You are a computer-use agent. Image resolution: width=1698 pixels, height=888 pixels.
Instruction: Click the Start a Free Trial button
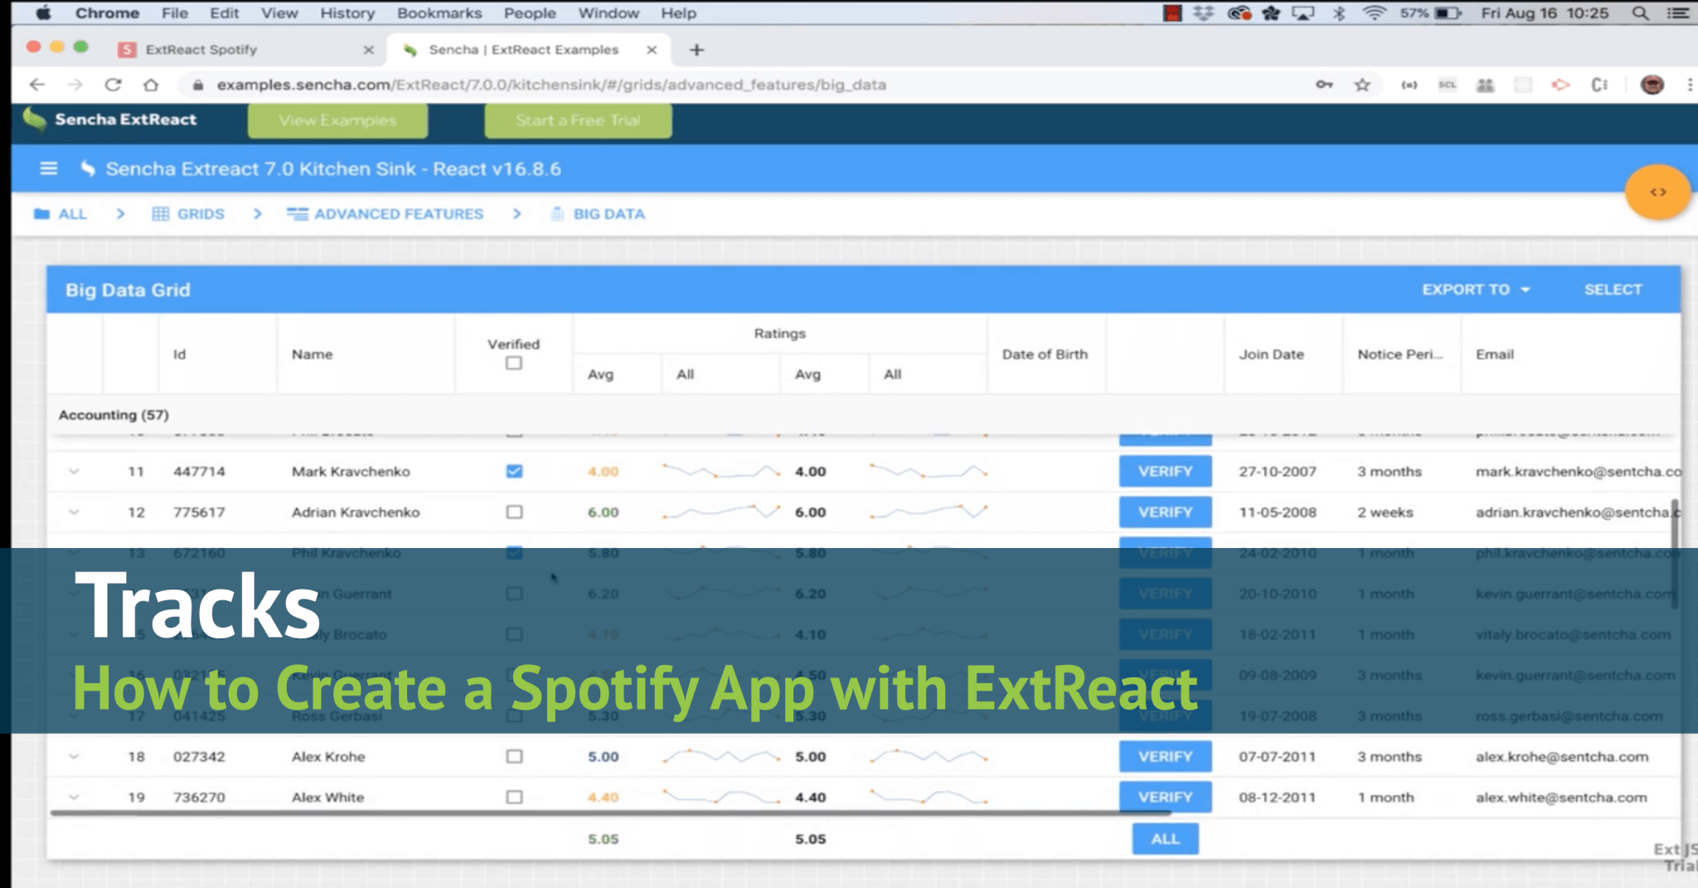(x=578, y=120)
